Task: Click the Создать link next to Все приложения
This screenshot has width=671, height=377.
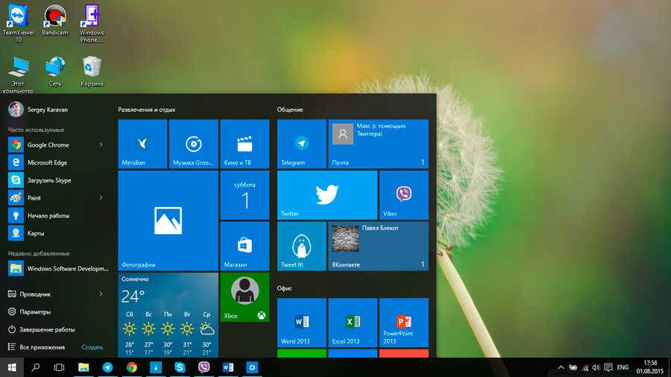Action: click(92, 347)
